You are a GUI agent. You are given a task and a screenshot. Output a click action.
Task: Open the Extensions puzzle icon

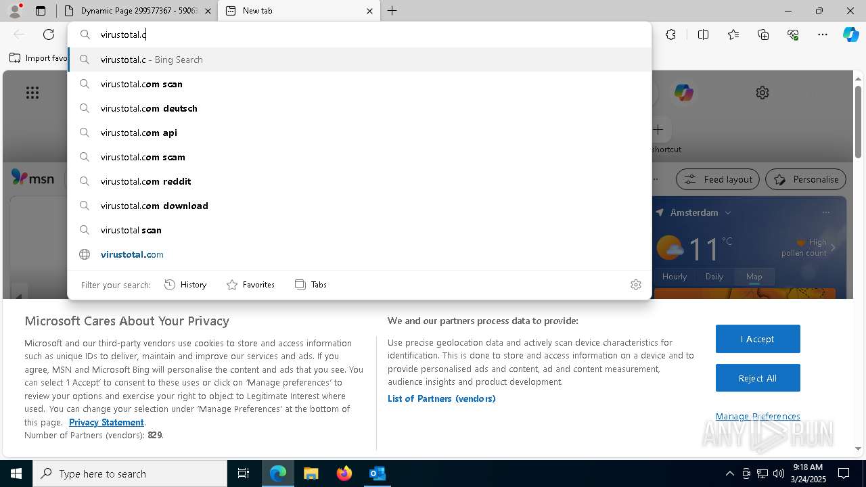point(670,34)
